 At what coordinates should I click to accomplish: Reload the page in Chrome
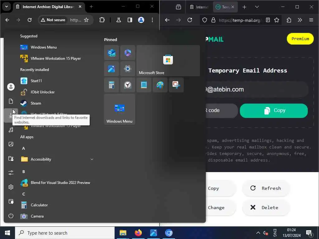pyautogui.click(x=30, y=20)
